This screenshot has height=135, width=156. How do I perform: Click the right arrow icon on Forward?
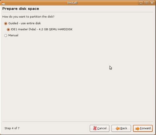[138, 128]
